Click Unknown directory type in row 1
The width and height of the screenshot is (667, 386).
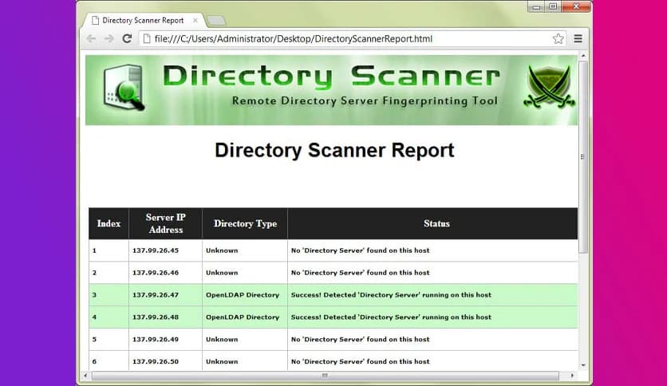pyautogui.click(x=222, y=250)
